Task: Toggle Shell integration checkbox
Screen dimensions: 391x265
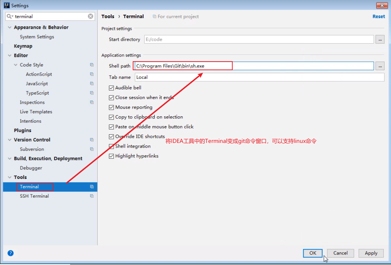Action: point(111,146)
